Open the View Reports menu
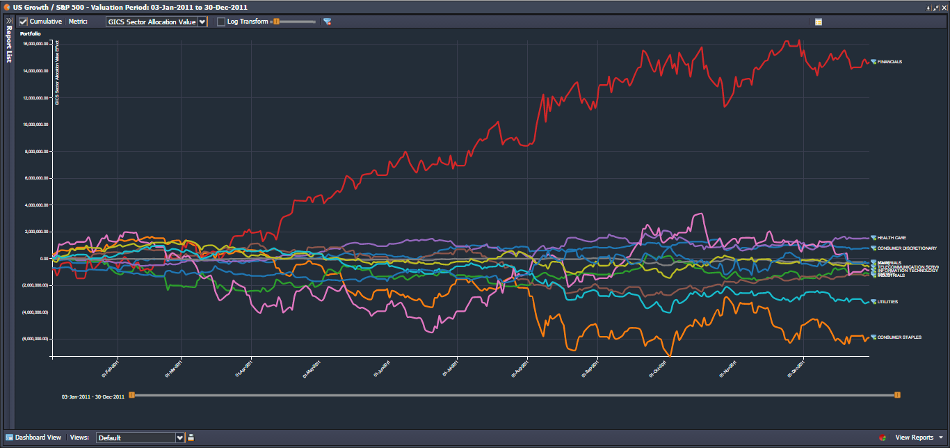The image size is (950, 448). coord(918,438)
